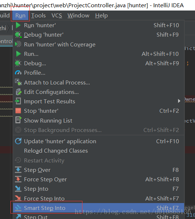This screenshot has height=219, width=195.
Task: Click the bug icon beside Debug 'hunter'
Action: click(18, 35)
